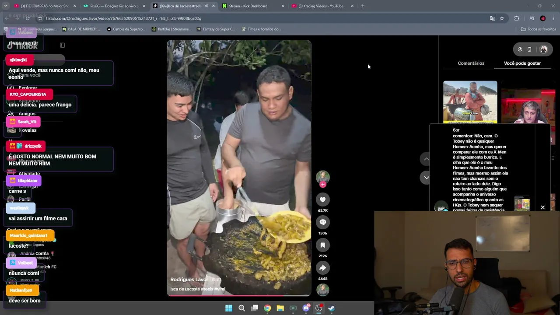Screen dimensions: 560x315
Task: Close the comment notification popup
Action: 542,207
